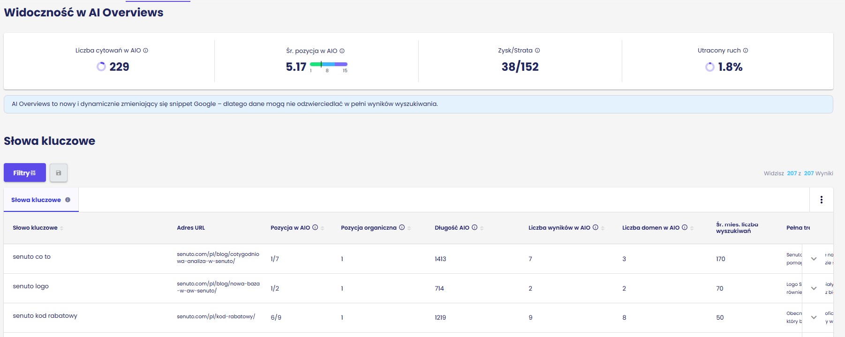Click info icon beside Liczba domen w AIO
This screenshot has height=337, width=845.
[685, 227]
